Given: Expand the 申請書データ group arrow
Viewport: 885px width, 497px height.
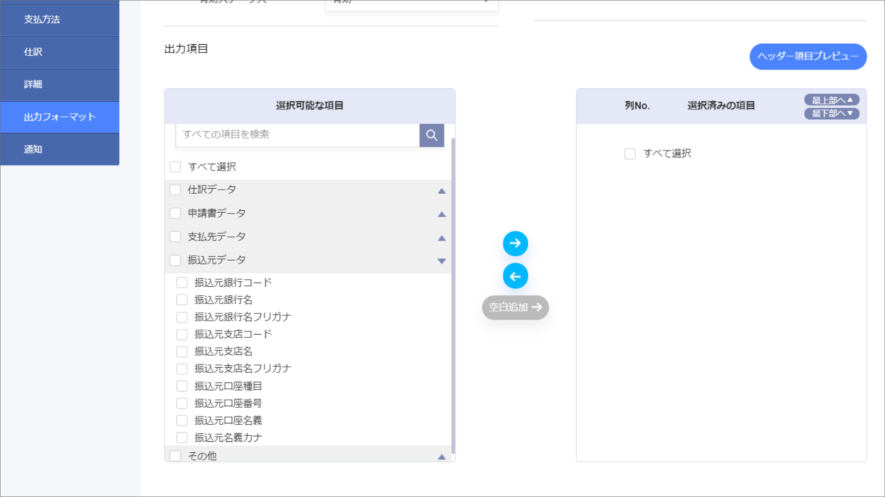Looking at the screenshot, I should pos(442,214).
